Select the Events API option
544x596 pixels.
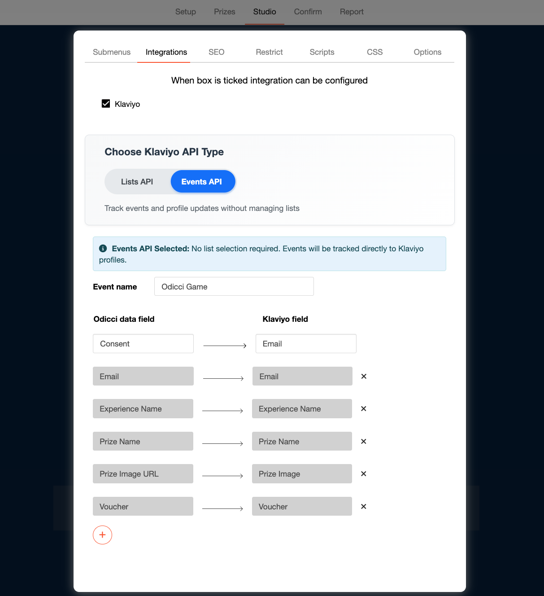pos(202,182)
